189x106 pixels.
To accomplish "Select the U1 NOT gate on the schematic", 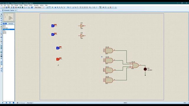I will [82, 26].
